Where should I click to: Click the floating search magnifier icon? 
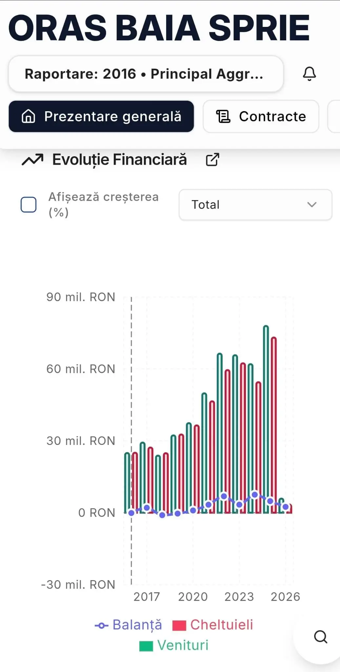point(320,637)
